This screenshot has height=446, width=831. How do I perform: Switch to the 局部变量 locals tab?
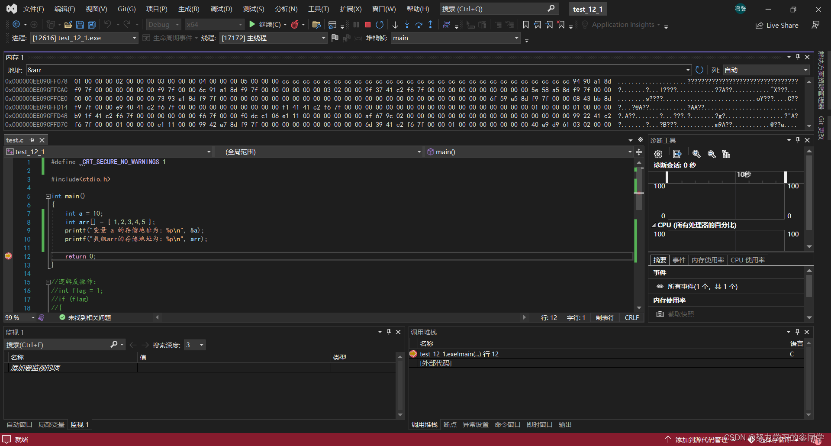(x=51, y=424)
